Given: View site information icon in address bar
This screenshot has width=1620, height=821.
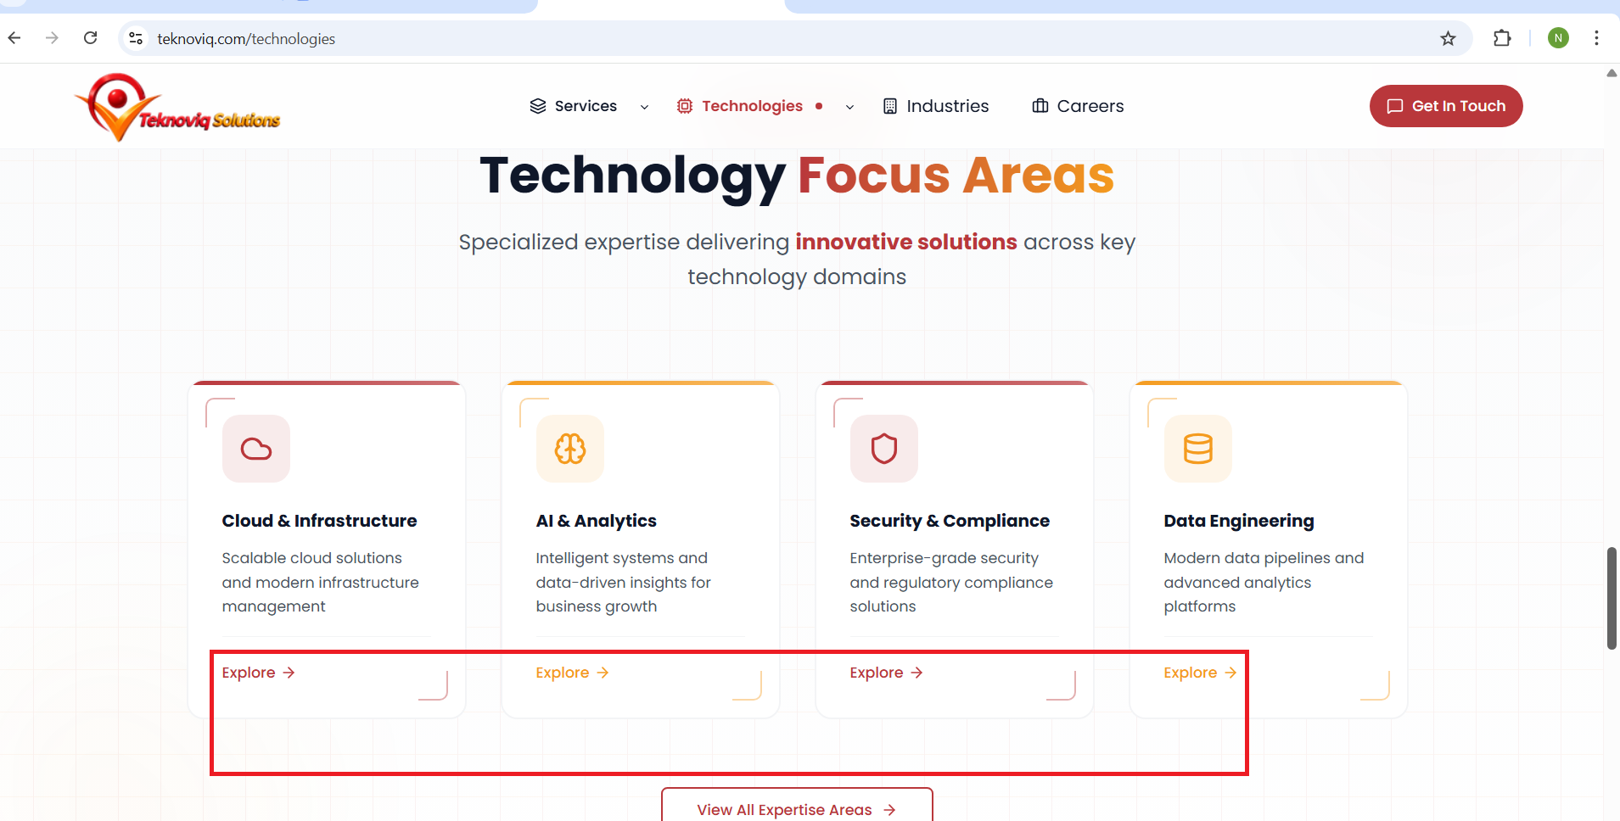Looking at the screenshot, I should (136, 38).
